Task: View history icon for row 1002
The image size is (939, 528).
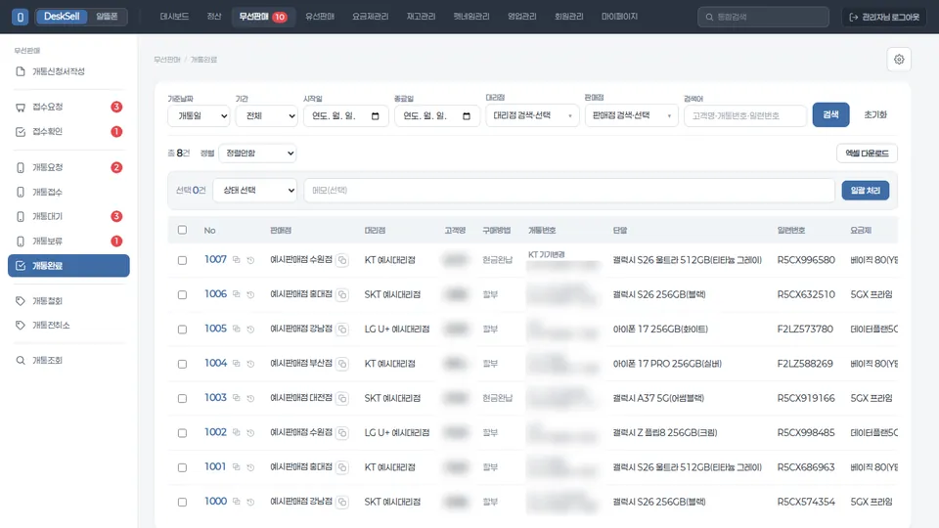Action: [x=251, y=432]
